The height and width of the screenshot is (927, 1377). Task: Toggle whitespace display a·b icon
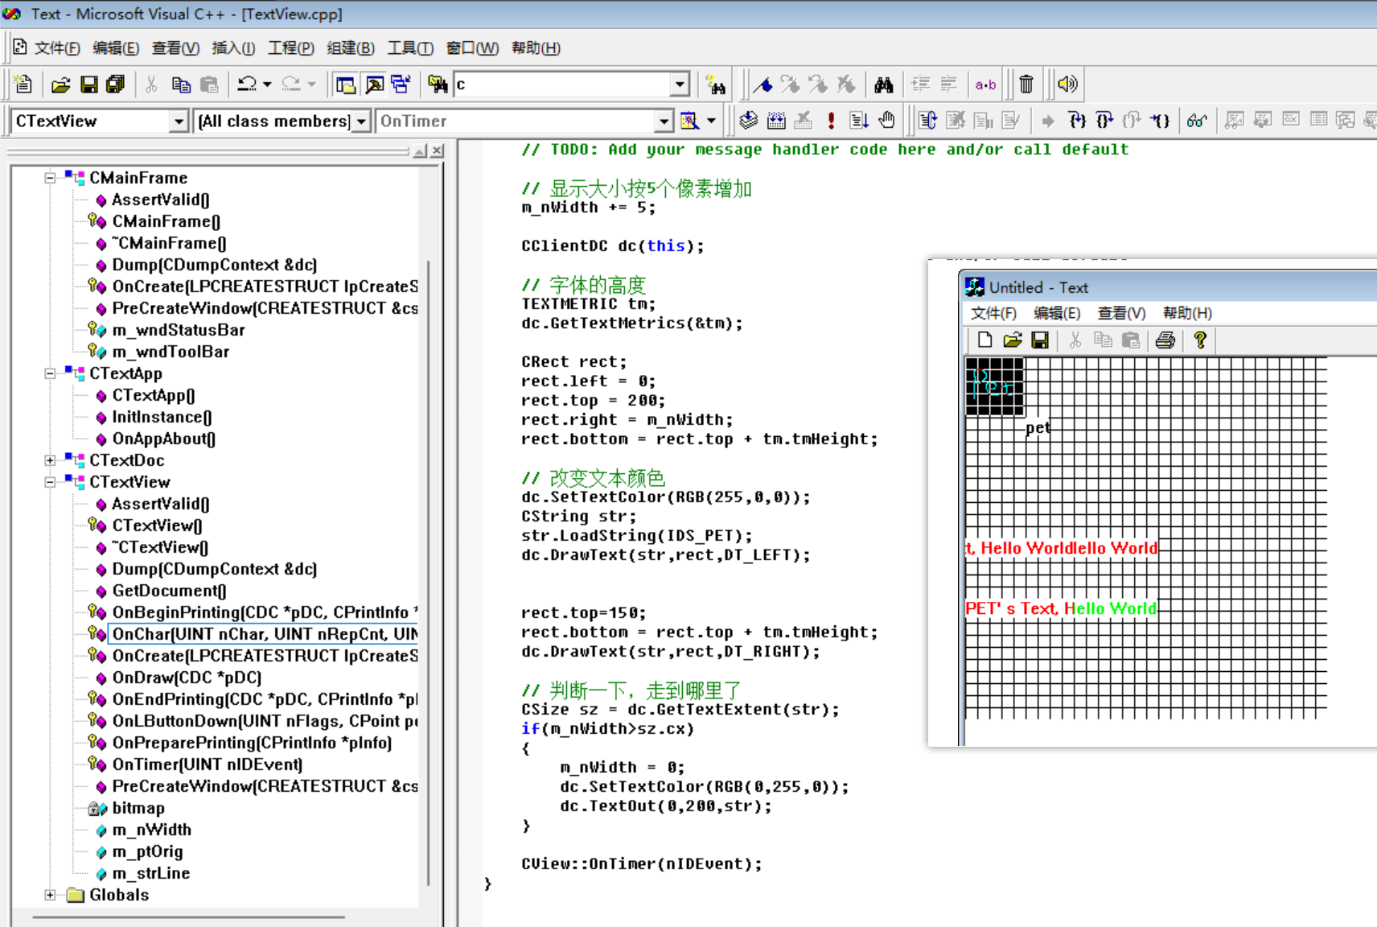tap(985, 84)
